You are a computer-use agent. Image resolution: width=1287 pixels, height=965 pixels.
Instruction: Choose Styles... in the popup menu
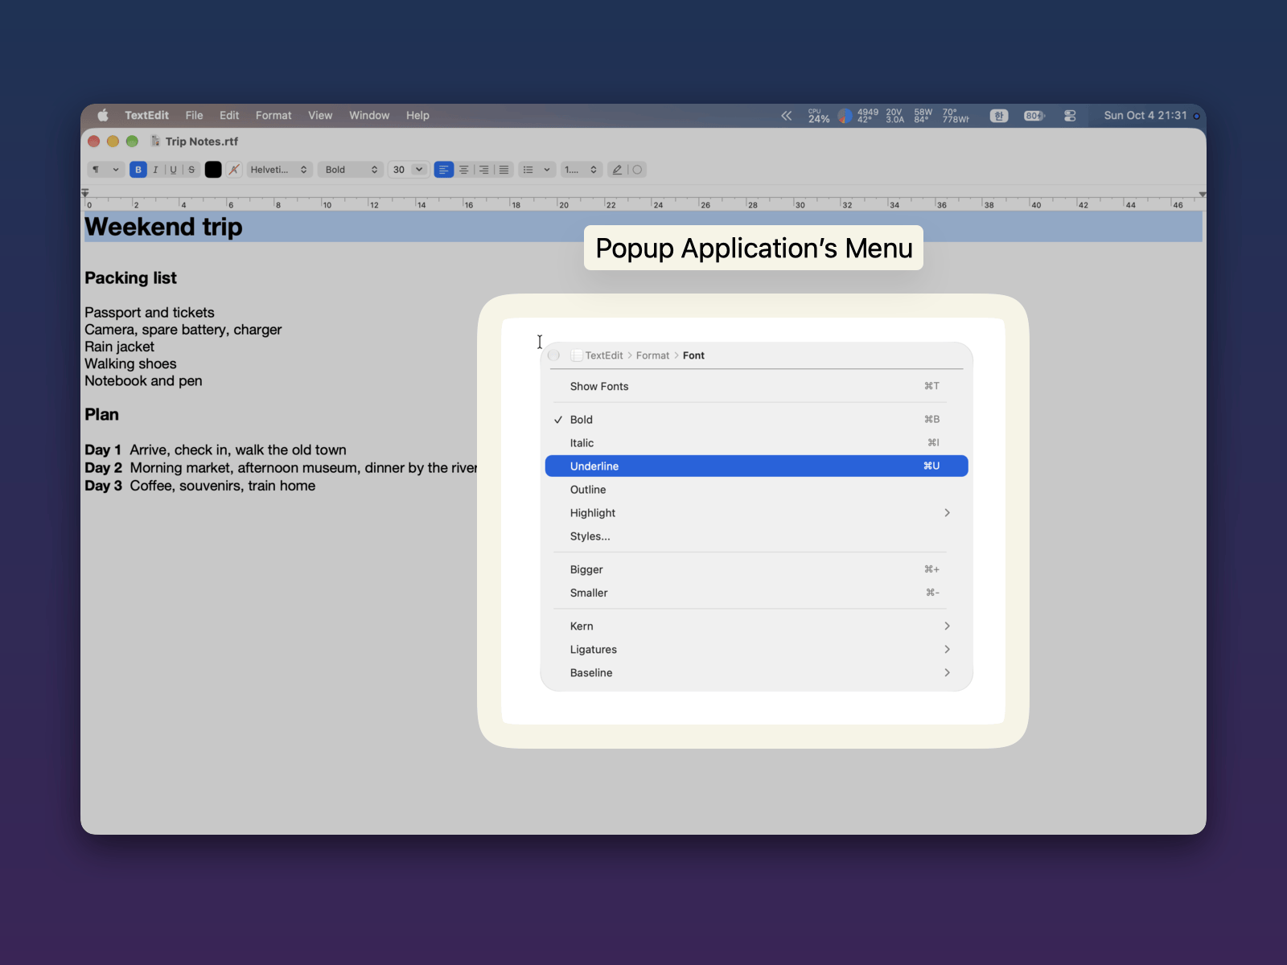point(756,536)
